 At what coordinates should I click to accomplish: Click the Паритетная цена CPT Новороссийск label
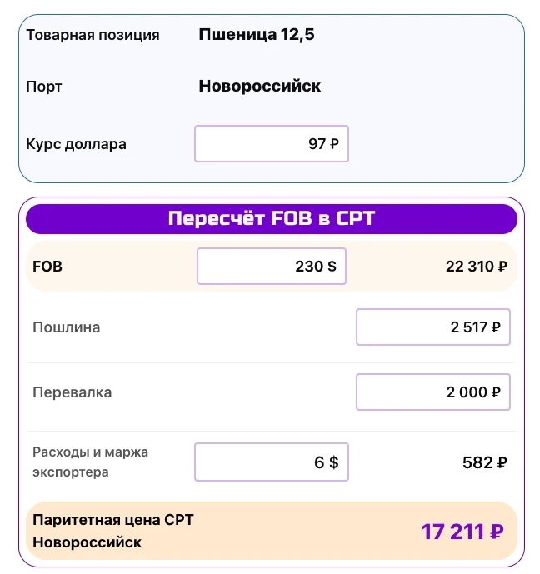click(x=112, y=532)
